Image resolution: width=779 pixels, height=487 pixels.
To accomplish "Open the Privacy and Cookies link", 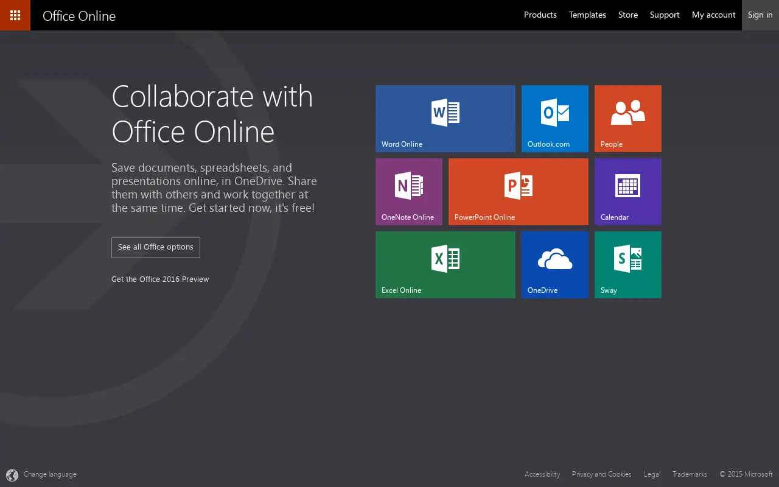I will pos(602,474).
